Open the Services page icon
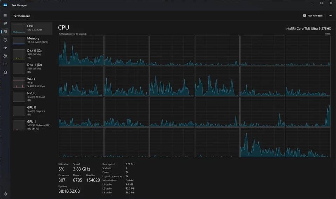This screenshot has height=199, width=336. [5, 72]
